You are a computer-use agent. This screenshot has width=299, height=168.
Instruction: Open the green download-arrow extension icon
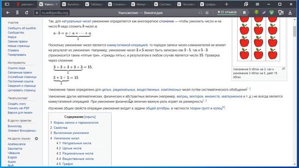point(256,13)
